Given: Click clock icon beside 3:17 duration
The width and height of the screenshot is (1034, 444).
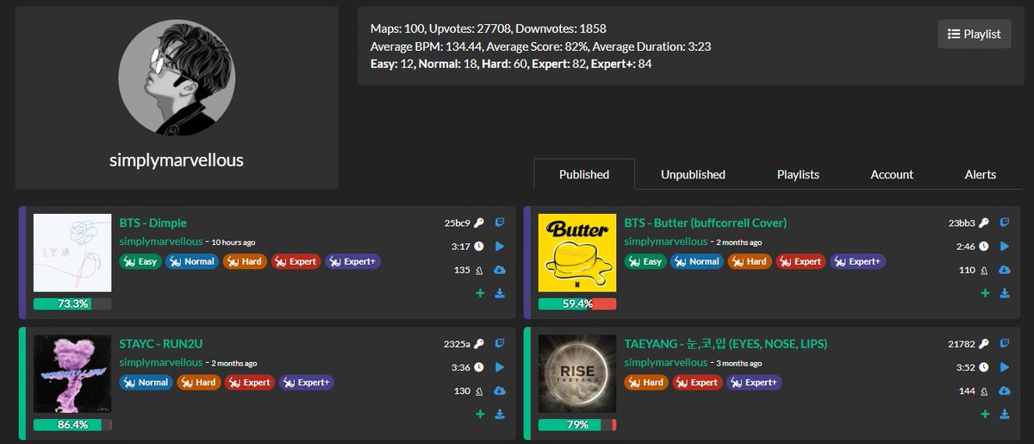Looking at the screenshot, I should 478,246.
